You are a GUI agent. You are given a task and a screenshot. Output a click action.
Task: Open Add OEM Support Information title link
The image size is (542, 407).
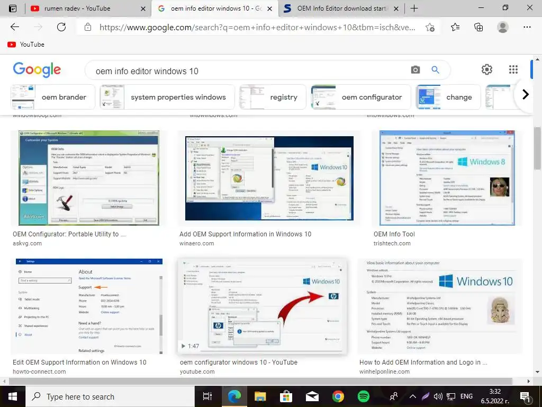click(245, 234)
